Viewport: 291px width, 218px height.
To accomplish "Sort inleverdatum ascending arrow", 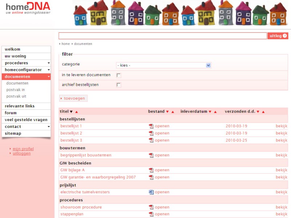I will [215, 112].
